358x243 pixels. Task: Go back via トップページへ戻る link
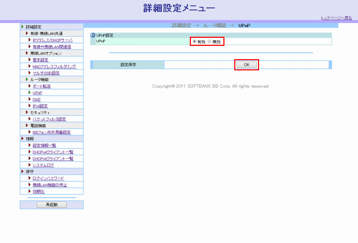click(x=336, y=18)
